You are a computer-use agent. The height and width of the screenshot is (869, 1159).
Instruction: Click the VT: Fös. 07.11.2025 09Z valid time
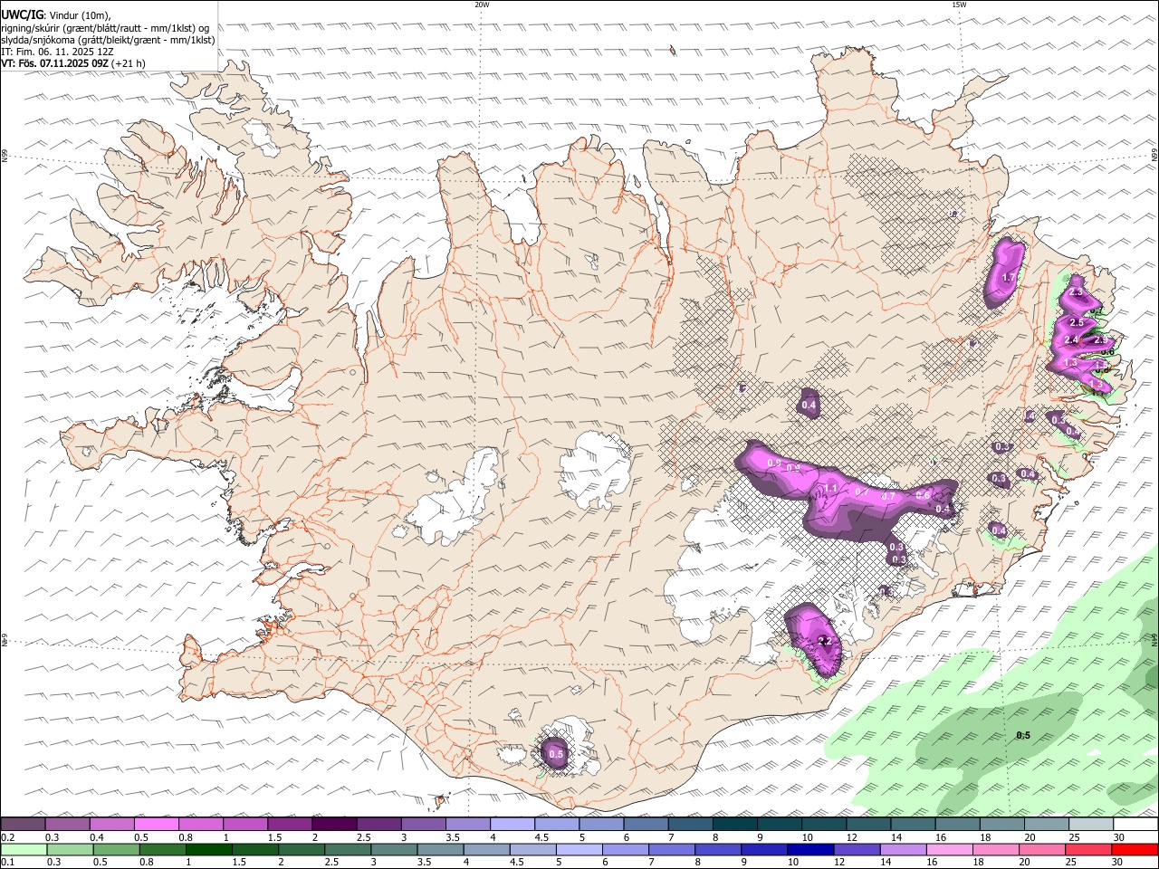72,63
